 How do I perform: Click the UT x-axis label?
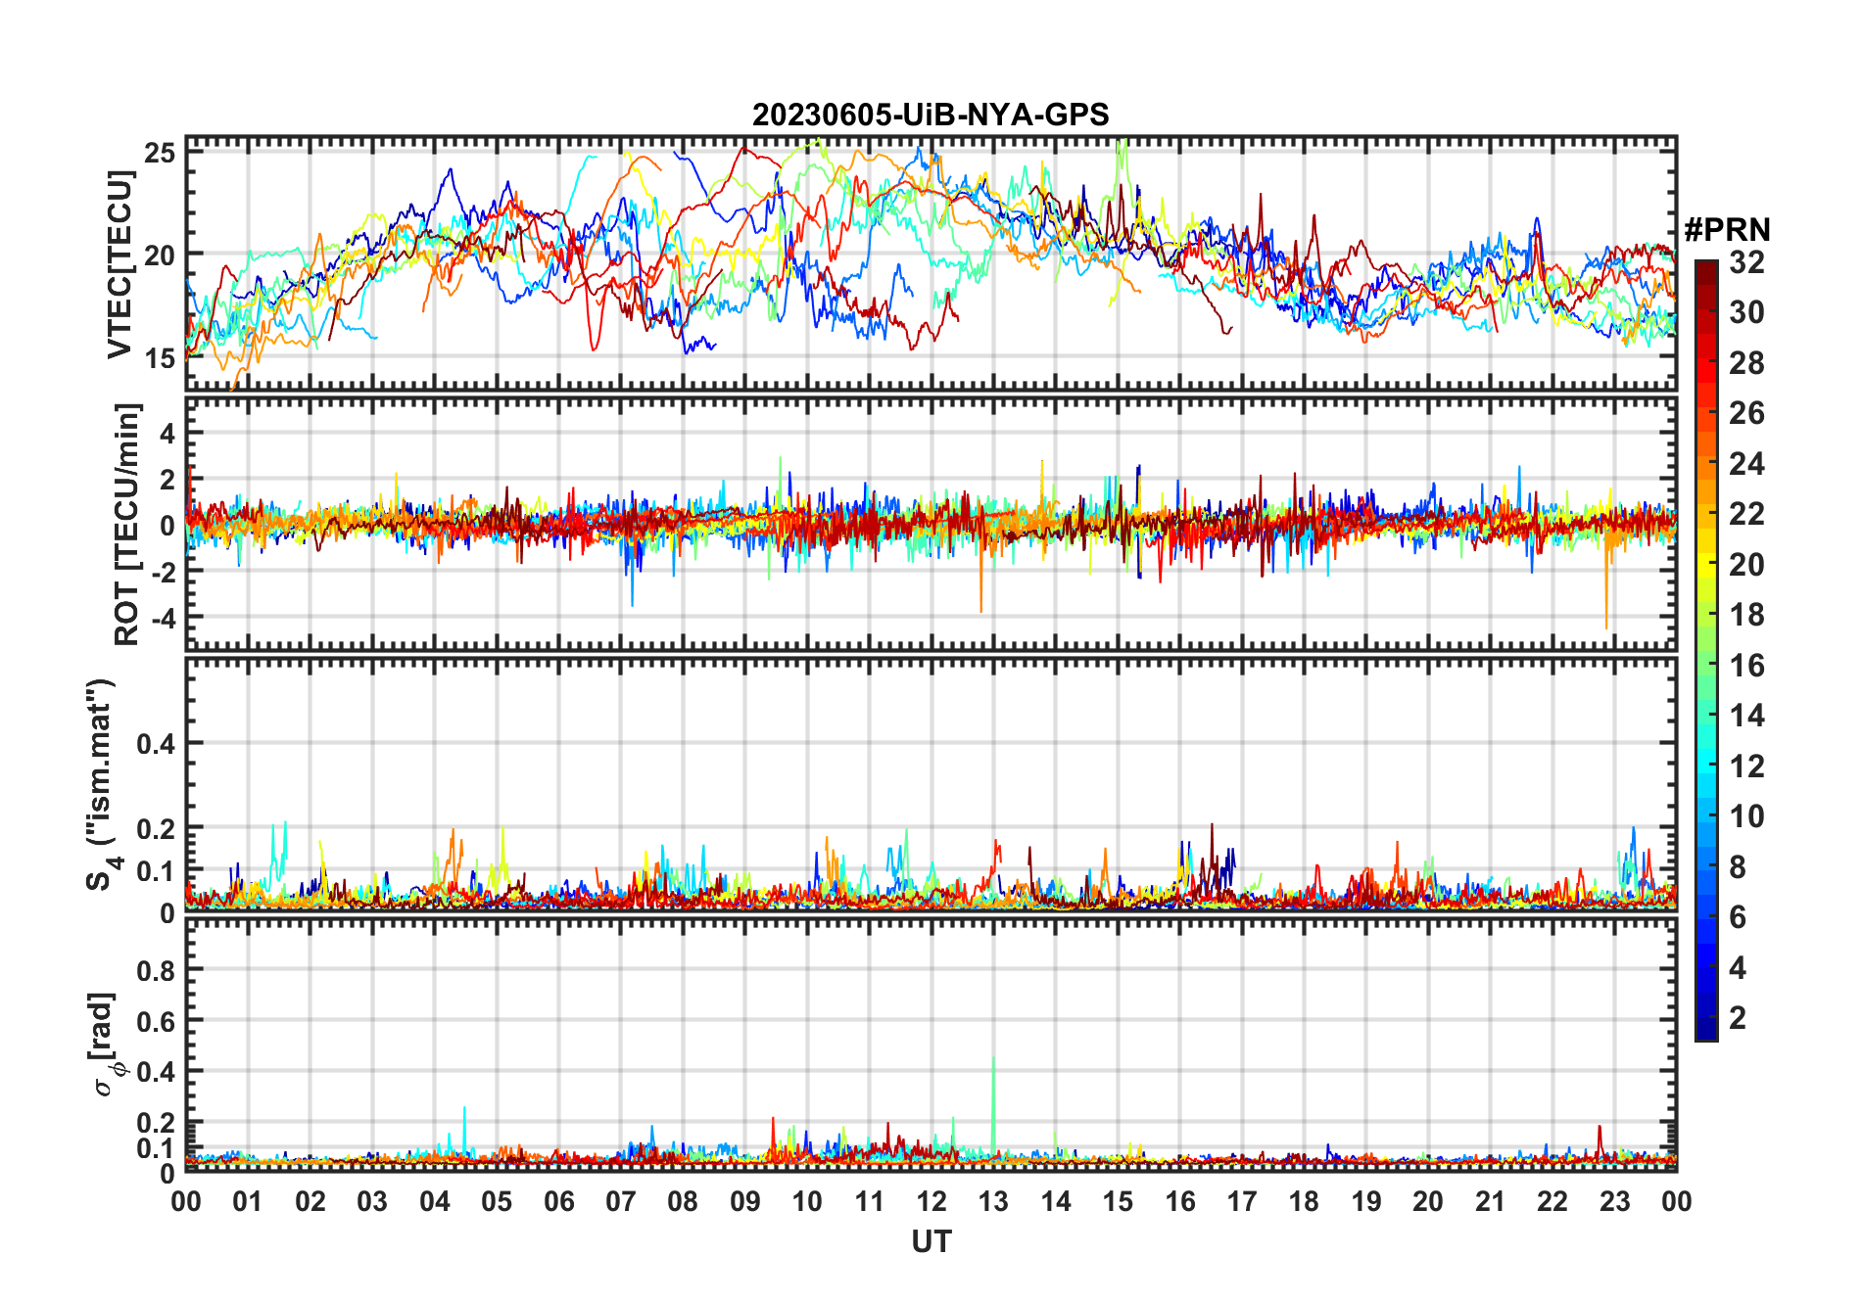(x=931, y=1241)
